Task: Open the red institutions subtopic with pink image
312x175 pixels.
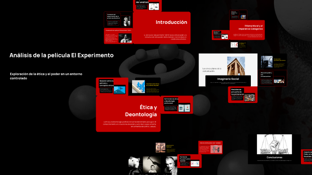Action: pyautogui.click(x=211, y=148)
